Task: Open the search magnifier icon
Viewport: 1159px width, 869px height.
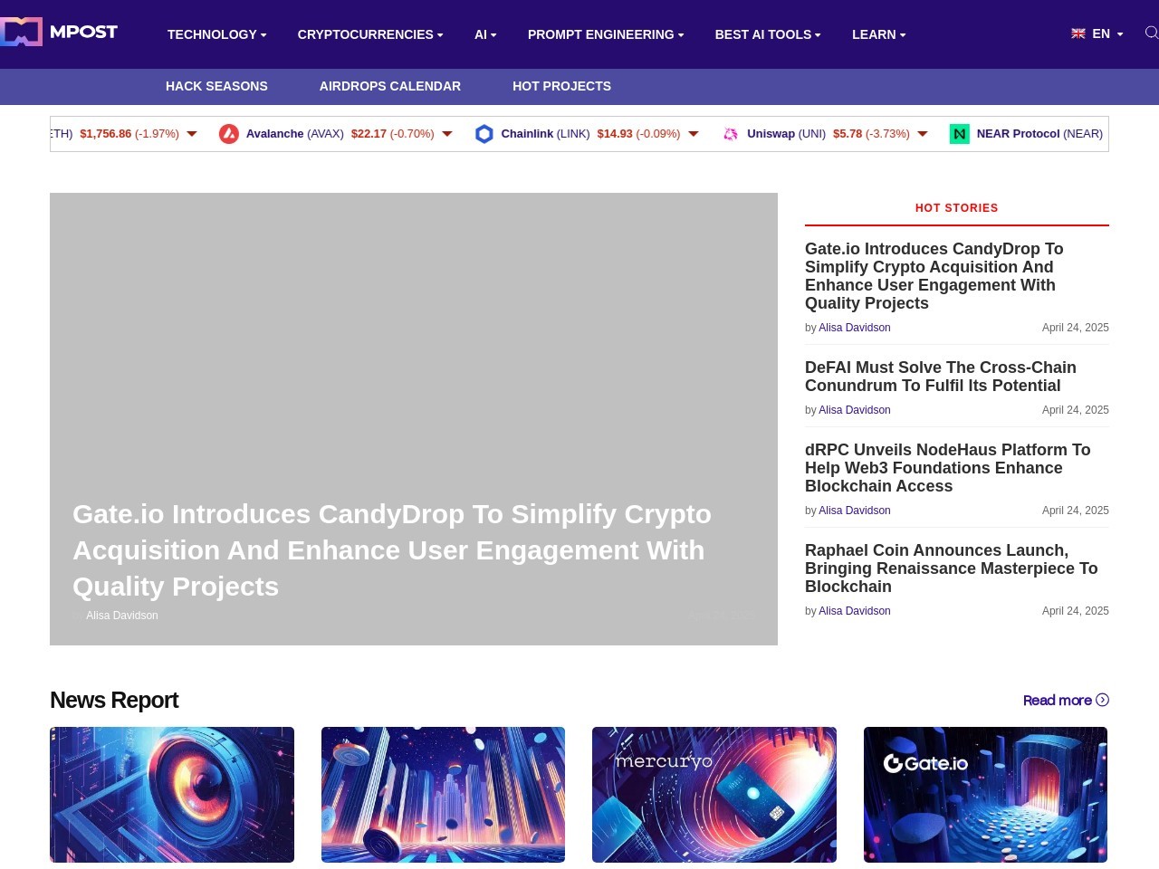Action: [1152, 33]
